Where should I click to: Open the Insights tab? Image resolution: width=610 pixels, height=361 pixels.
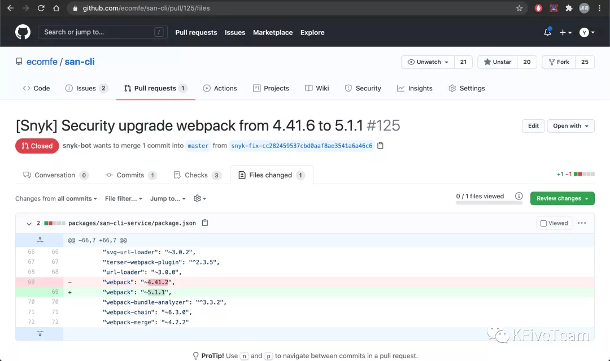tap(415, 88)
